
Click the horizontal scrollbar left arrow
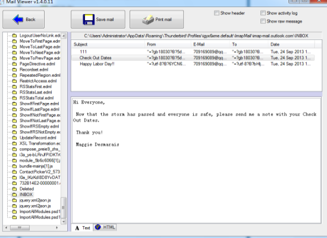7,227
